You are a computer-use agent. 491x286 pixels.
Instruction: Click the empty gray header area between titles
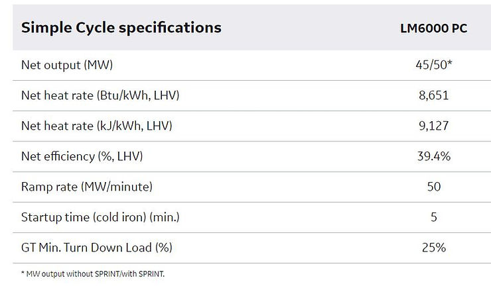(305, 28)
